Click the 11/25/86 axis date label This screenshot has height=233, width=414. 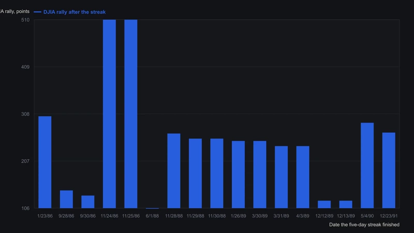point(131,216)
